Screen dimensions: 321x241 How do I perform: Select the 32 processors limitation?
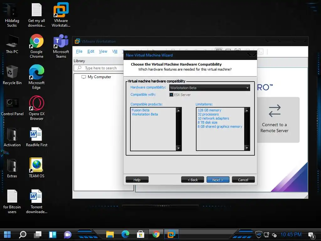(208, 114)
